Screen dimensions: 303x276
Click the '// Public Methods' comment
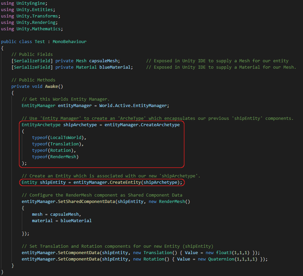click(x=33, y=80)
